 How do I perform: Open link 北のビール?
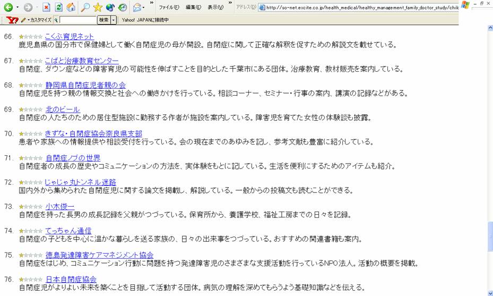[x=63, y=109]
